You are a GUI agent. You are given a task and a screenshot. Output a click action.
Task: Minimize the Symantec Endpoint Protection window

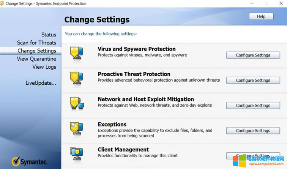click(x=251, y=3)
